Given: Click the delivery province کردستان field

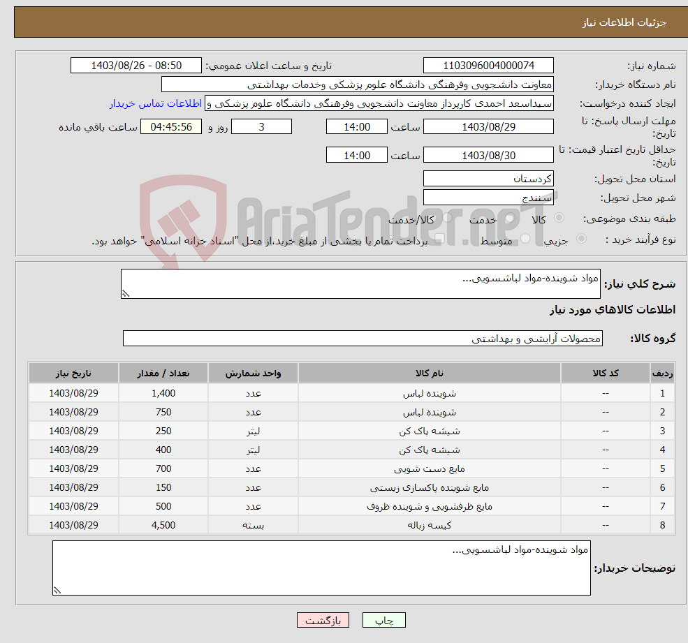Looking at the screenshot, I should pyautogui.click(x=488, y=179).
